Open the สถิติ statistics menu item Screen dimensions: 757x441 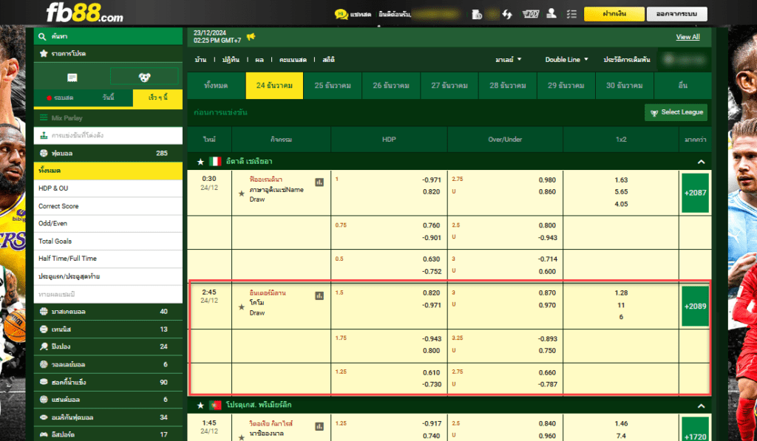tap(328, 59)
